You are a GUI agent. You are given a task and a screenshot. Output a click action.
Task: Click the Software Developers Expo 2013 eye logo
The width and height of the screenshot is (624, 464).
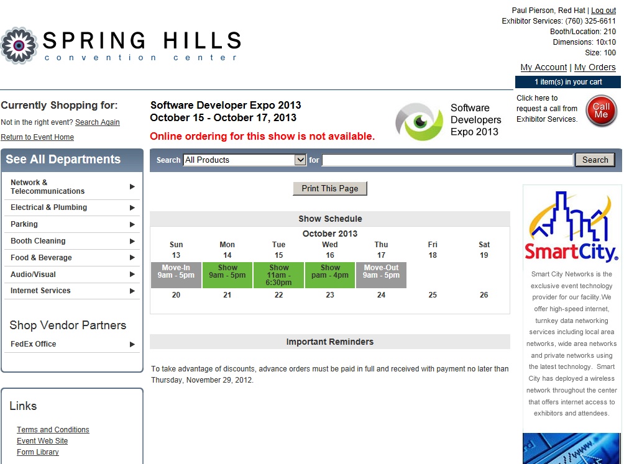pyautogui.click(x=418, y=119)
